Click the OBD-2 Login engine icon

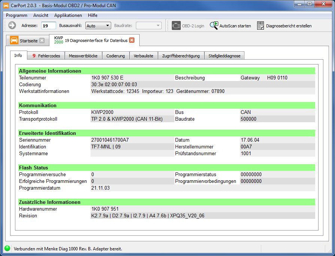pos(176,25)
